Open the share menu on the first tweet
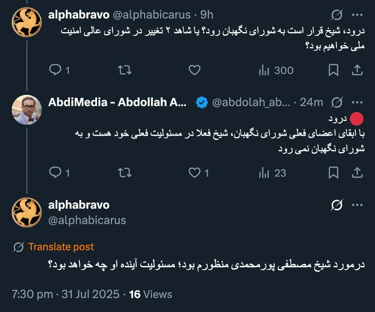This screenshot has width=375, height=312. point(357,70)
